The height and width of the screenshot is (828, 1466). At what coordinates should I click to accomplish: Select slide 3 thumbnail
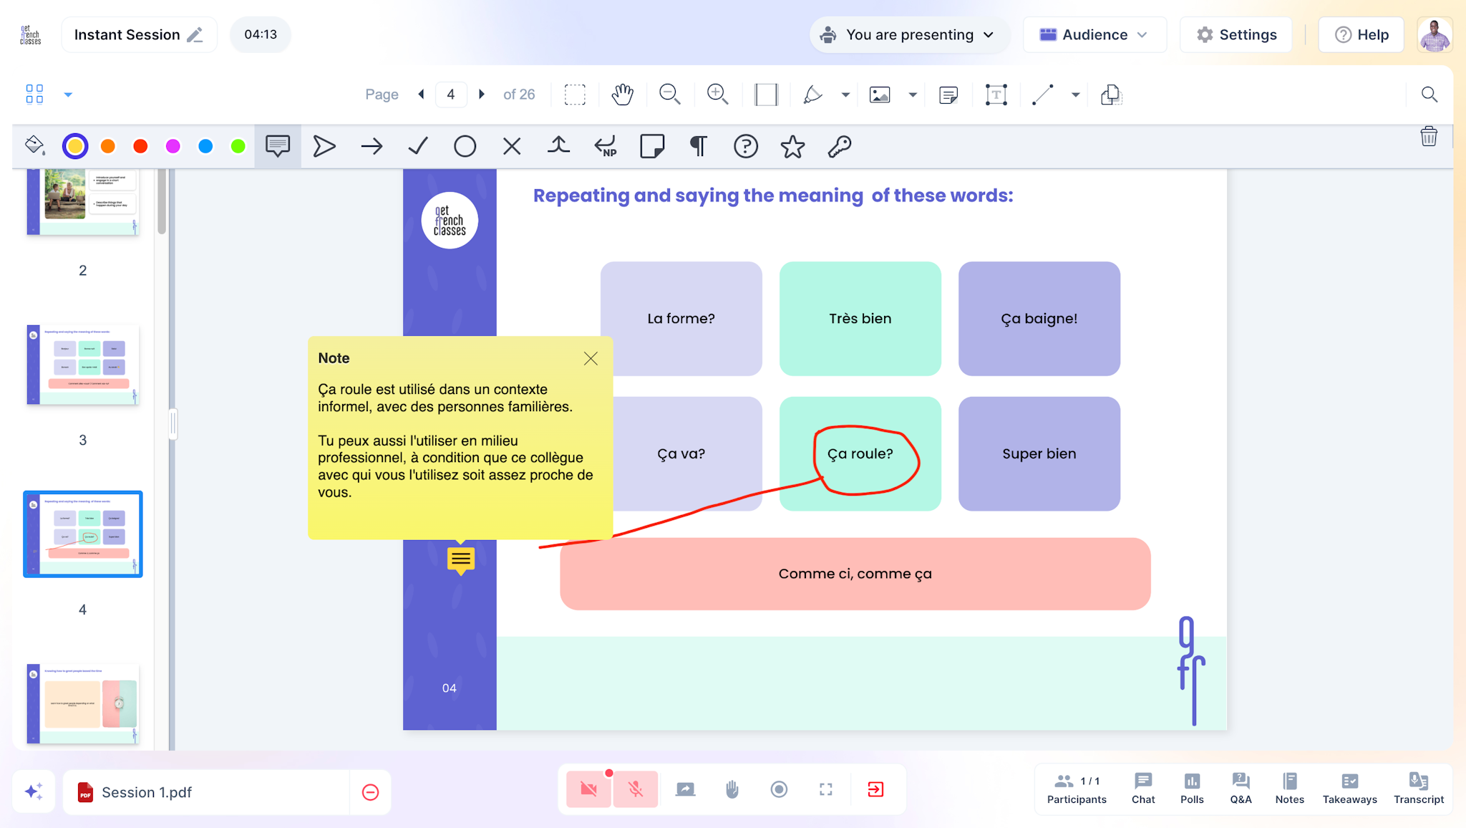82,365
